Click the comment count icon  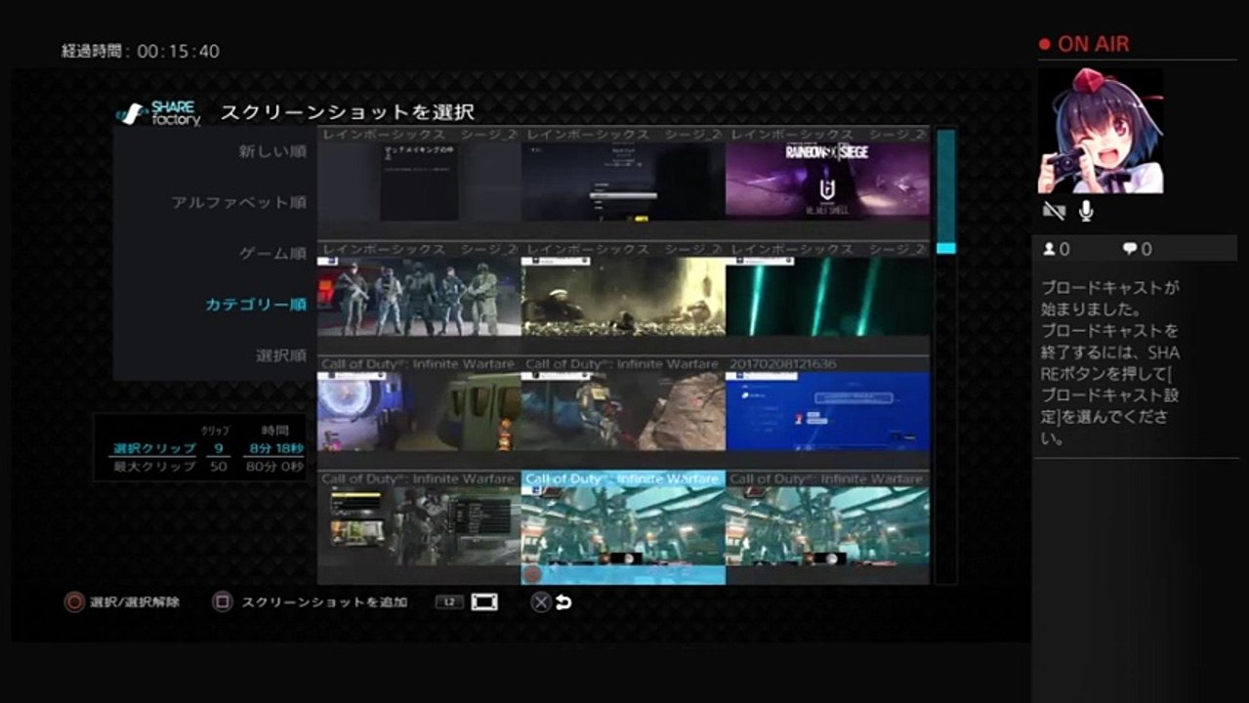tap(1130, 249)
